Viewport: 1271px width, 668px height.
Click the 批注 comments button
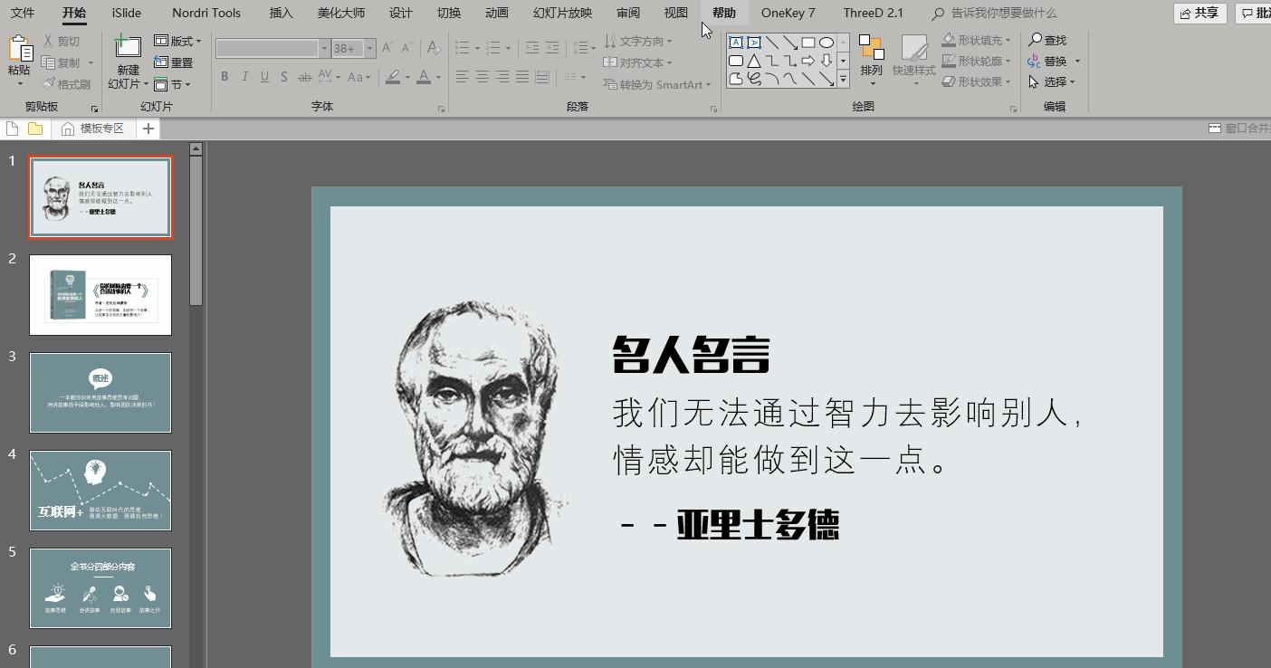point(1257,13)
